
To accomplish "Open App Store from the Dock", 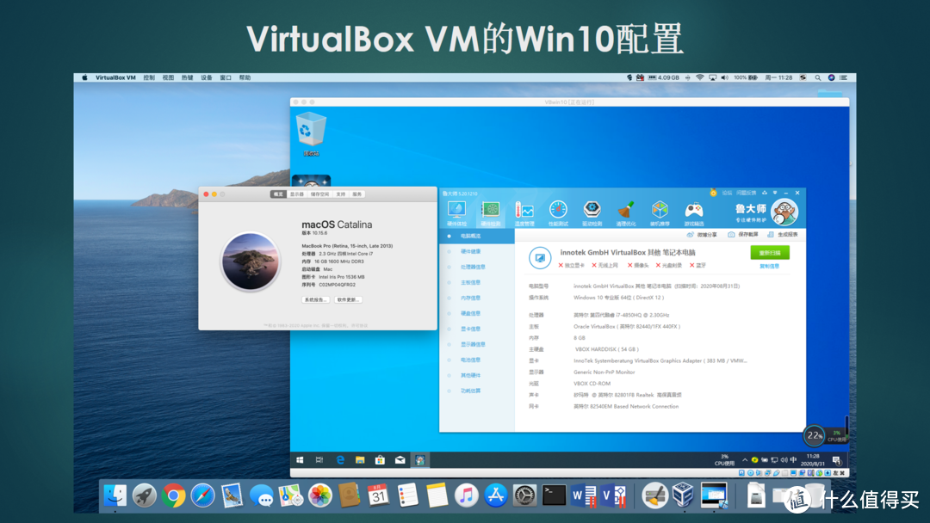I will [x=495, y=495].
